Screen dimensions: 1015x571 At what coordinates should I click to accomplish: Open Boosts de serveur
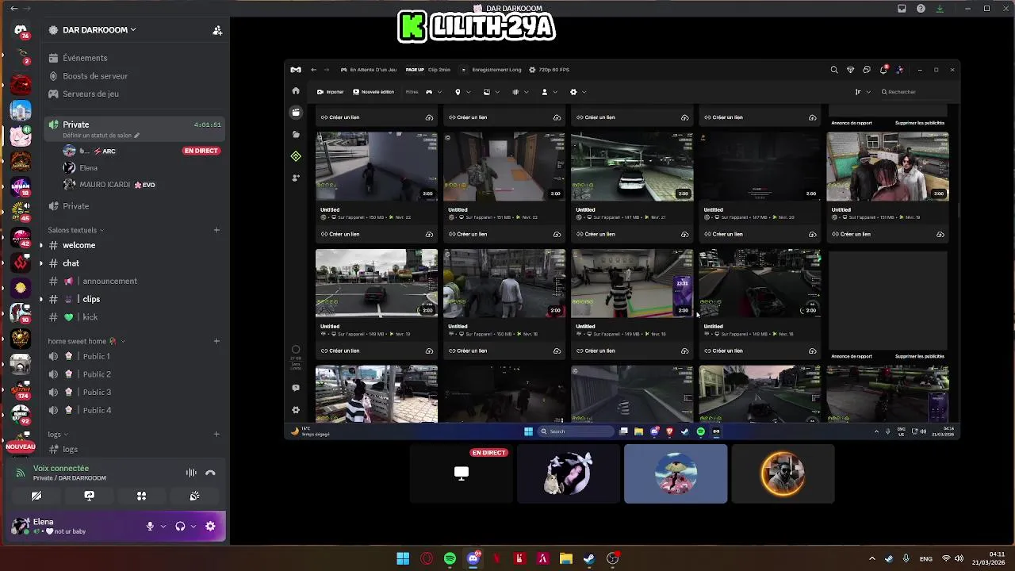click(x=135, y=76)
